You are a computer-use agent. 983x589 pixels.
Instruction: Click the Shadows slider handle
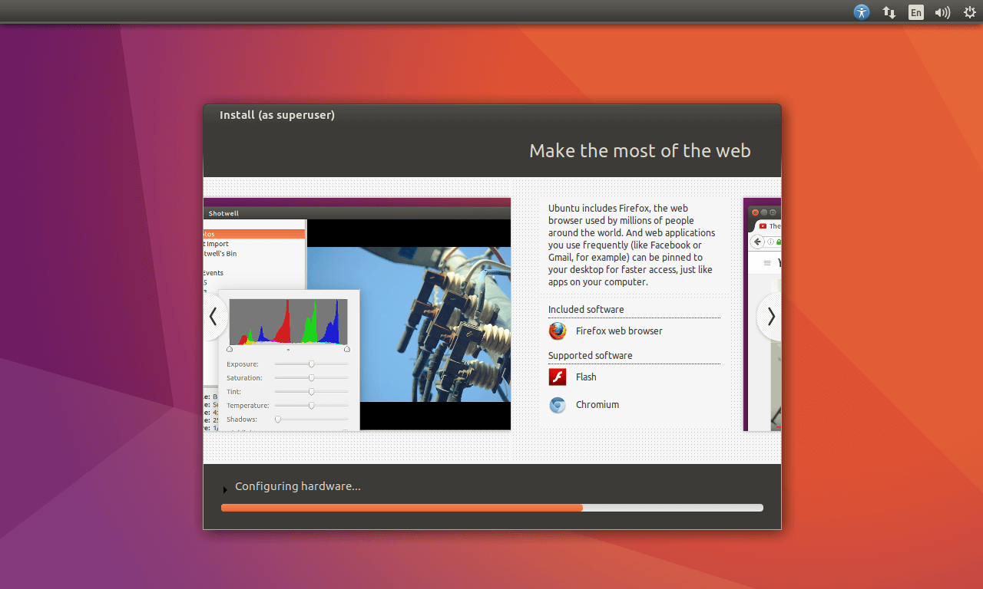(x=277, y=419)
